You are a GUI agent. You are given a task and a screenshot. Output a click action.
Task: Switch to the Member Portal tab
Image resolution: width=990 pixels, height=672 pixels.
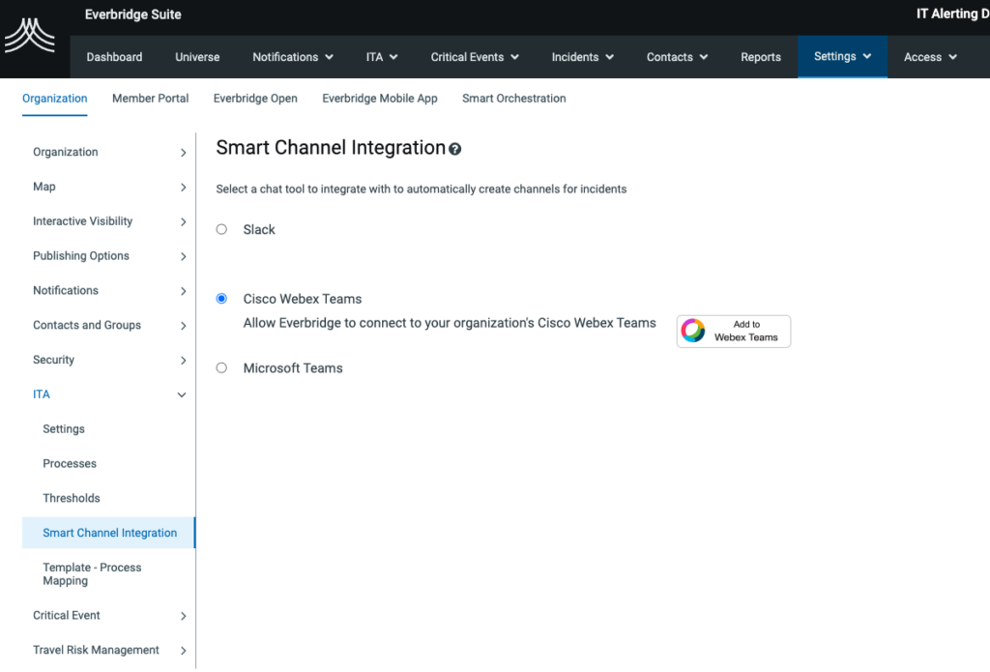click(x=150, y=99)
